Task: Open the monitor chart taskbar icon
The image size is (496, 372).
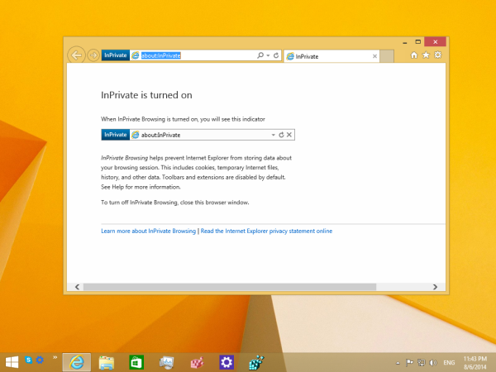Action: tap(167, 363)
